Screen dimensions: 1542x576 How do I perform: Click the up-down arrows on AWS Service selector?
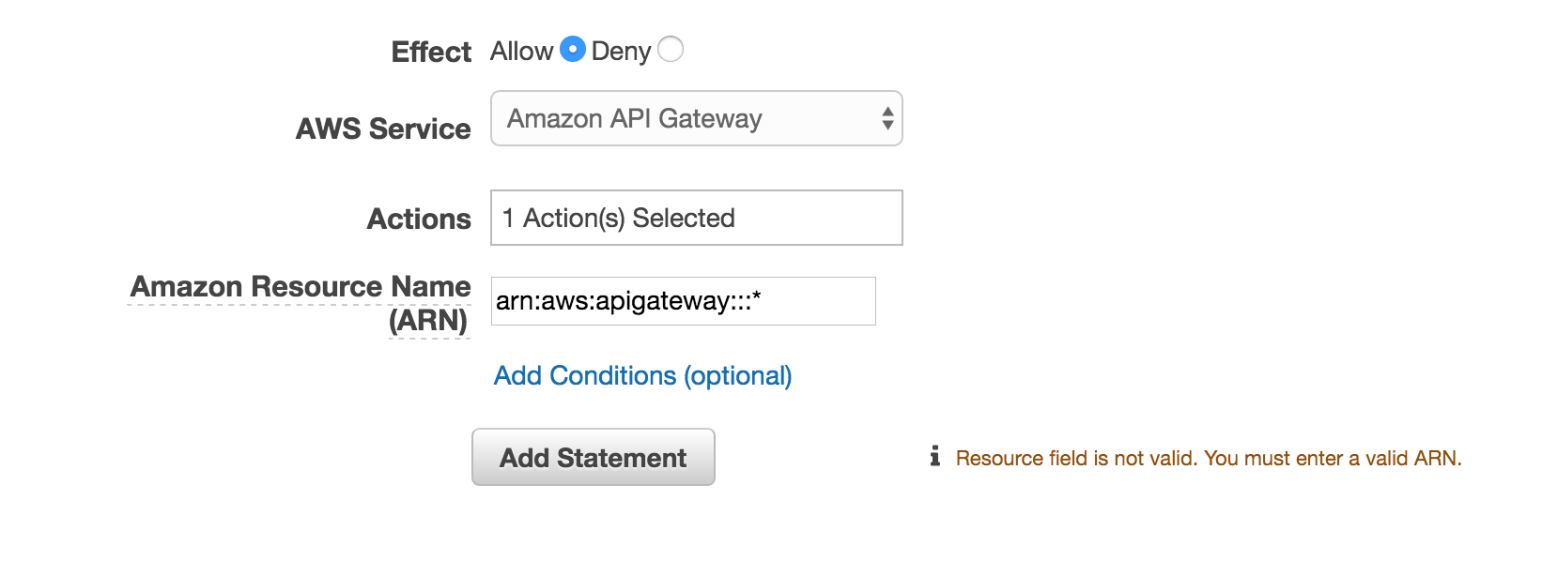pos(887,119)
